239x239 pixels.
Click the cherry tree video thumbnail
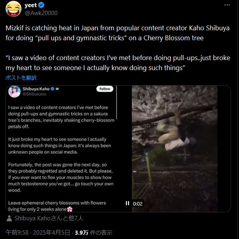pyautogui.click(x=174, y=149)
